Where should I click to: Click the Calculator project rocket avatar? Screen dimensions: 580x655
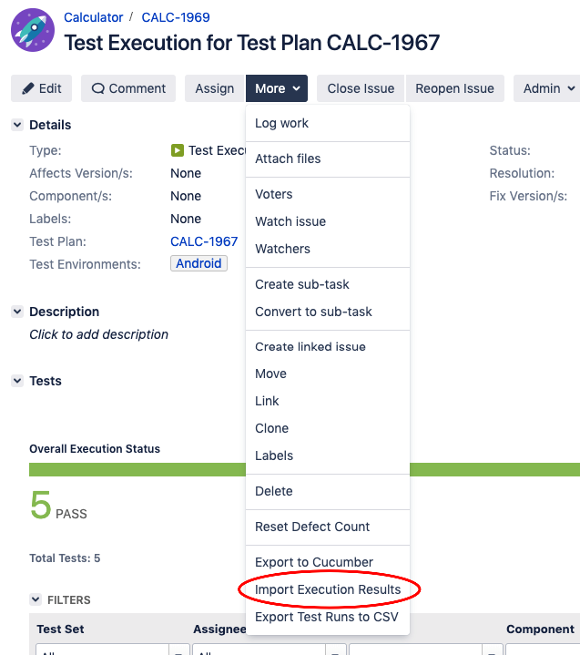33,30
